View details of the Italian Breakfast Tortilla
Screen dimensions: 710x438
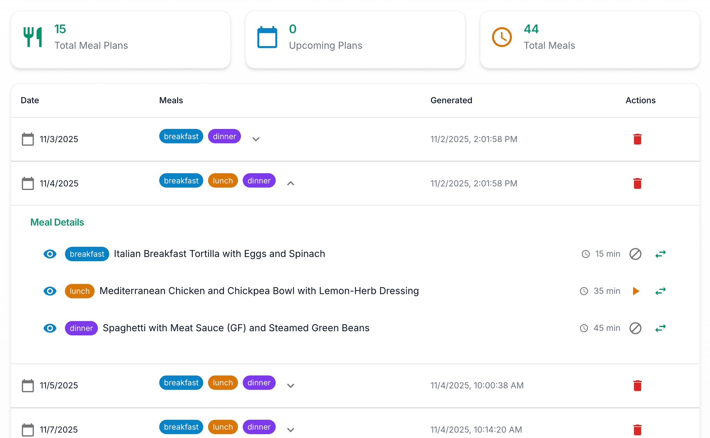pyautogui.click(x=50, y=254)
